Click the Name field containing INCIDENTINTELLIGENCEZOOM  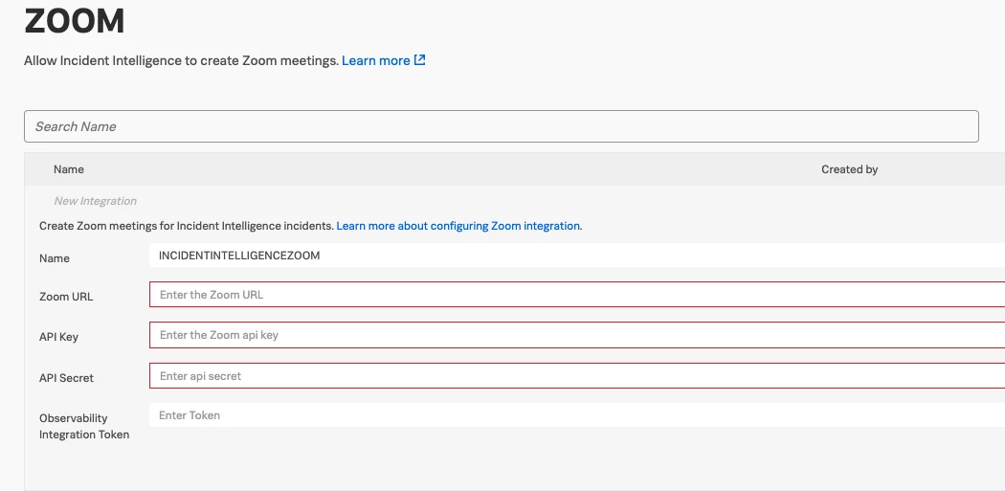(x=577, y=256)
